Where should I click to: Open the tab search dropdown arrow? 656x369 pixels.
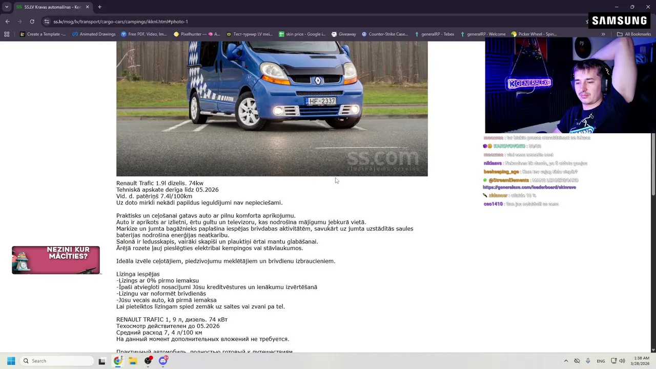[7, 7]
